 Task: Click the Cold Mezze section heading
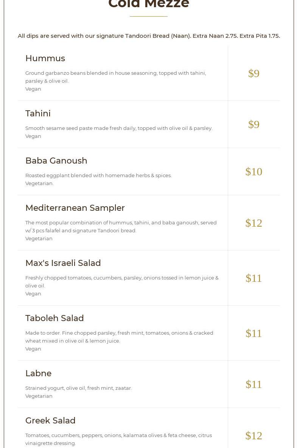[148, 4]
